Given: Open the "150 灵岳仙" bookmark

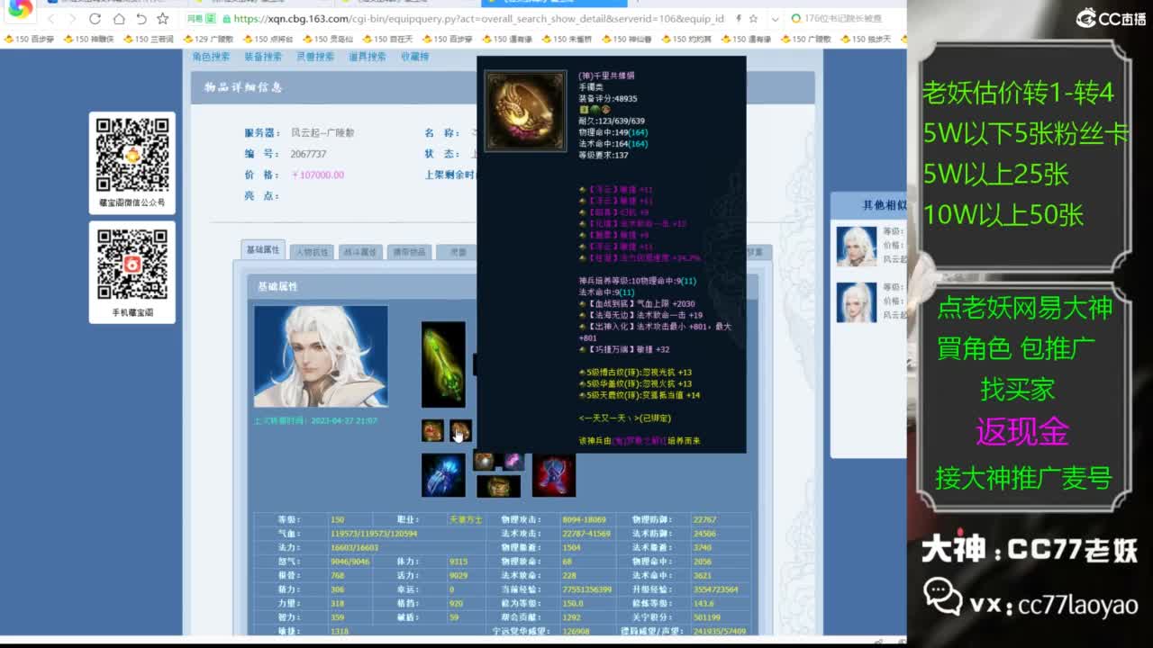Looking at the screenshot, I should pyautogui.click(x=327, y=39).
